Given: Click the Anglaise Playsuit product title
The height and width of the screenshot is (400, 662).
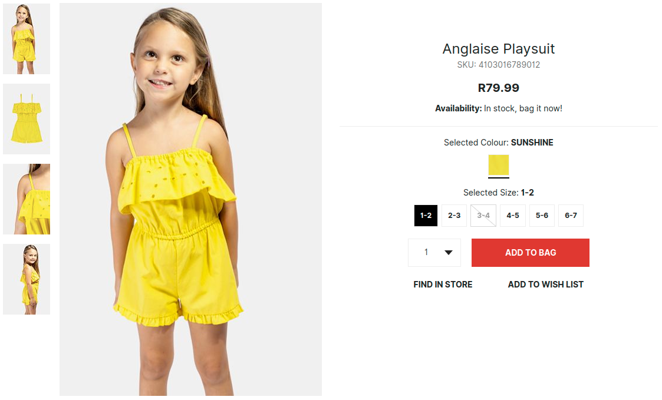Looking at the screenshot, I should (499, 49).
